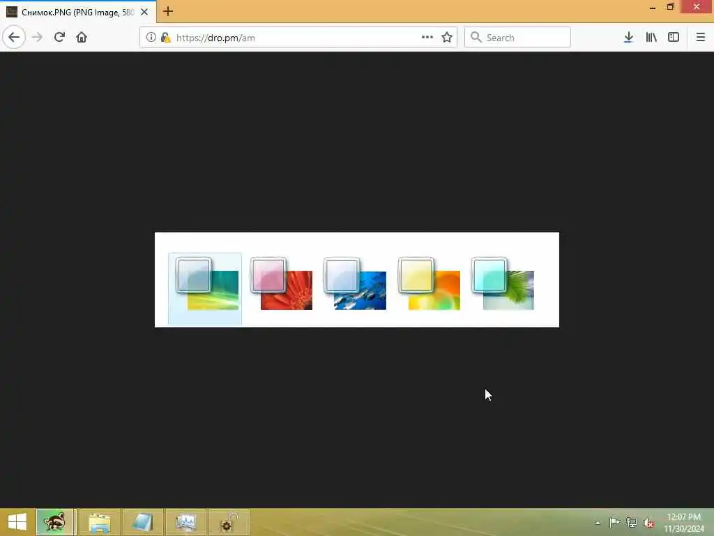Toggle the sidebar view

click(x=674, y=38)
